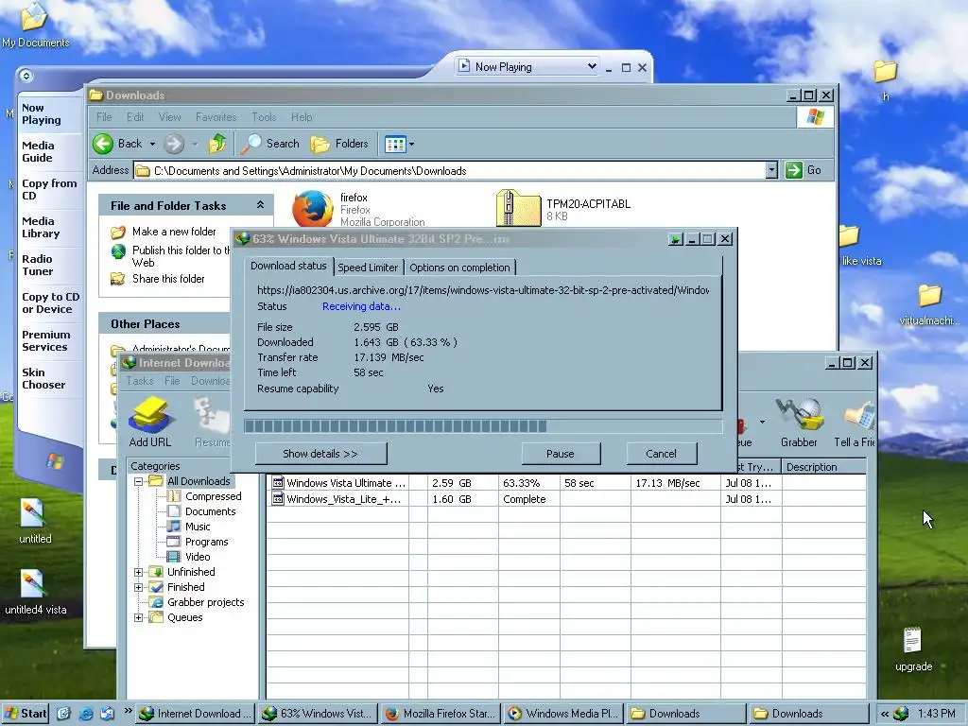This screenshot has width=968, height=726.
Task: Click the TPM20-ACPITABL zip file icon
Action: coord(518,209)
